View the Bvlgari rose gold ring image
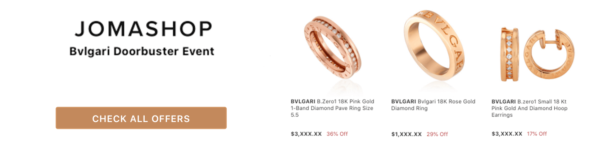This screenshot has height=150, width=599. (x=434, y=45)
